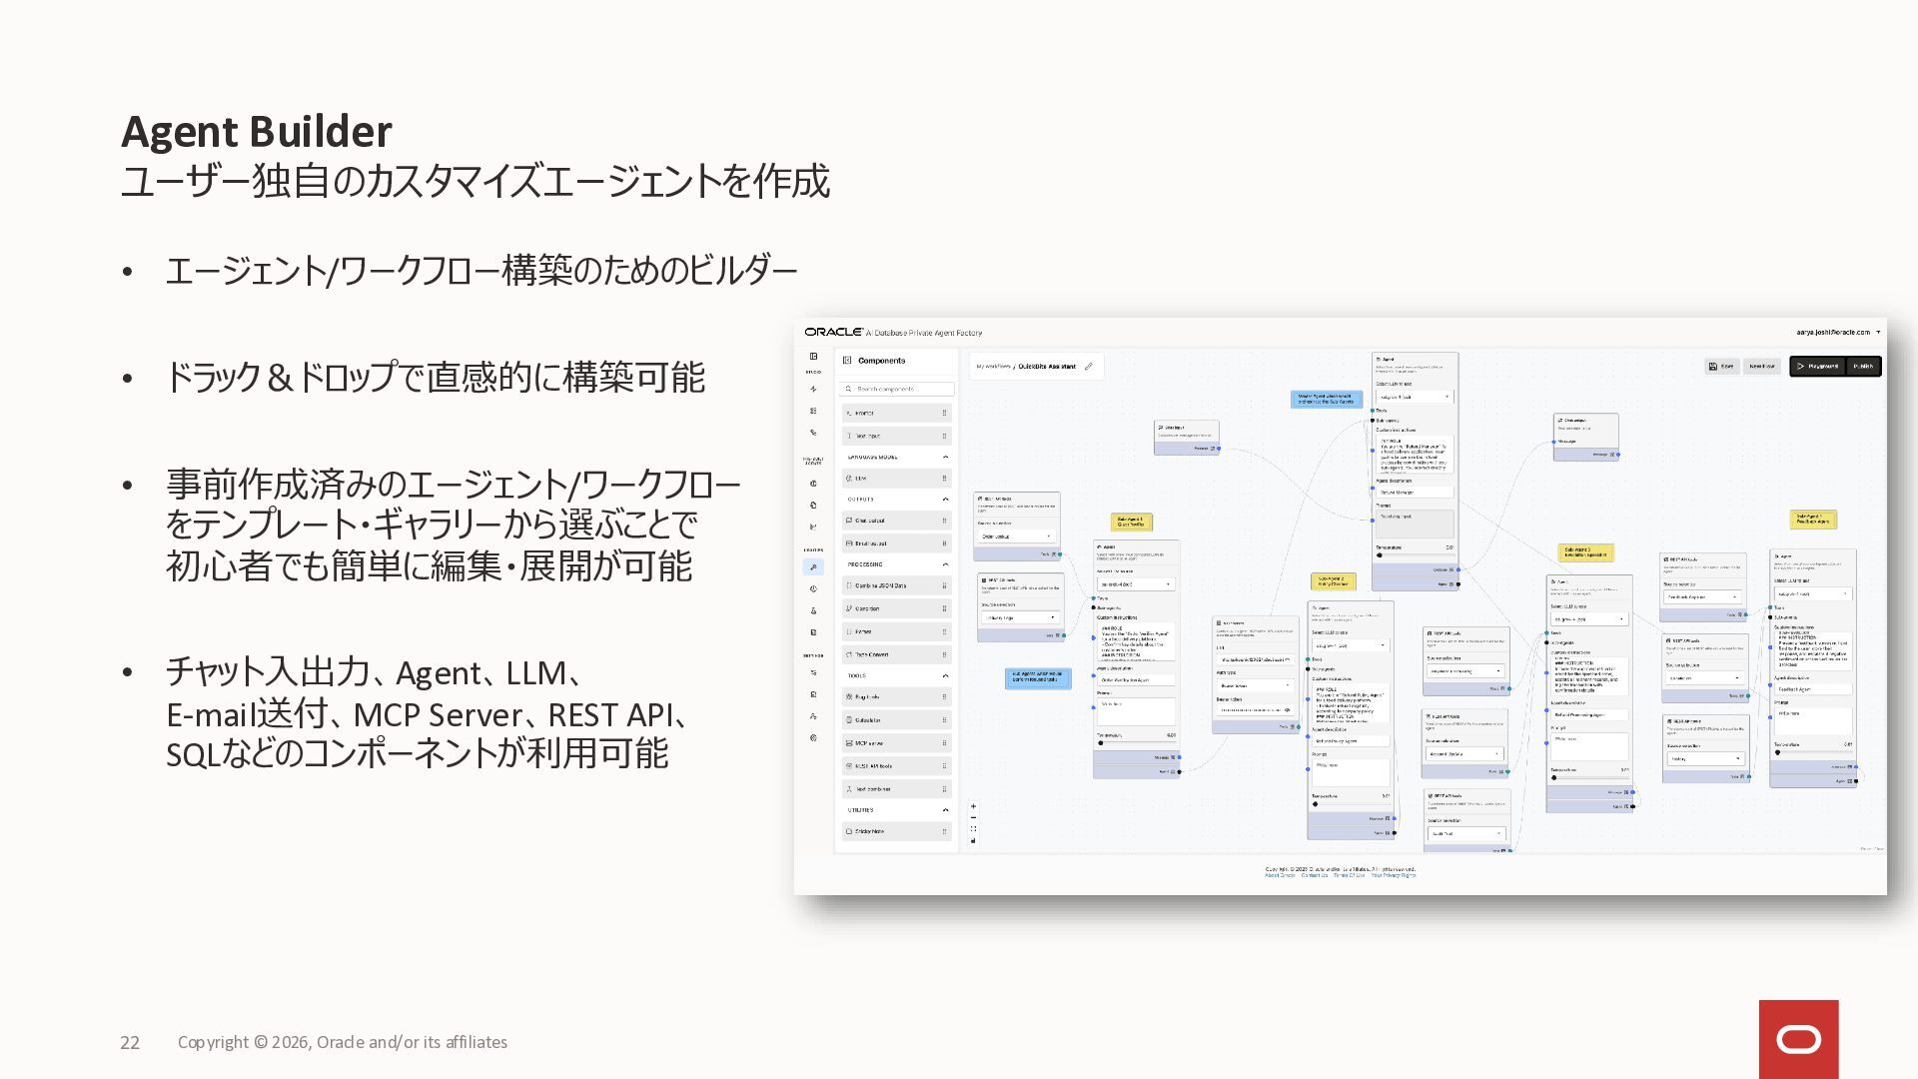The image size is (1918, 1079).
Task: Select the Chat output component
Action: click(870, 521)
